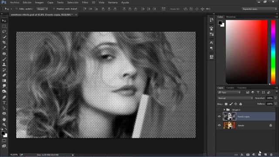This screenshot has width=279, height=157.
Task: Select the Dodge tool
Action: coord(4,92)
